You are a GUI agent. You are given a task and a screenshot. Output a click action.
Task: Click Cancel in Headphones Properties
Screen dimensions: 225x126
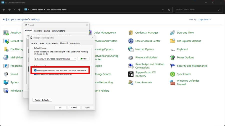(74, 107)
